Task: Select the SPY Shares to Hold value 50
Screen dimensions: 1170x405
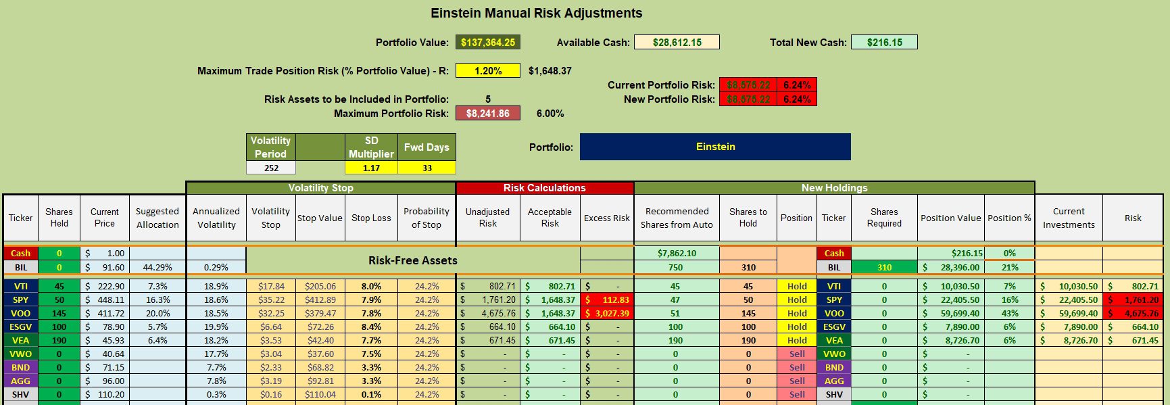Action: point(748,300)
